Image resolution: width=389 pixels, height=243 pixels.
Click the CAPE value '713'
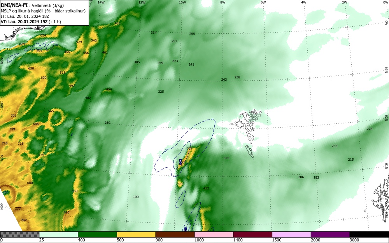coord(21,144)
